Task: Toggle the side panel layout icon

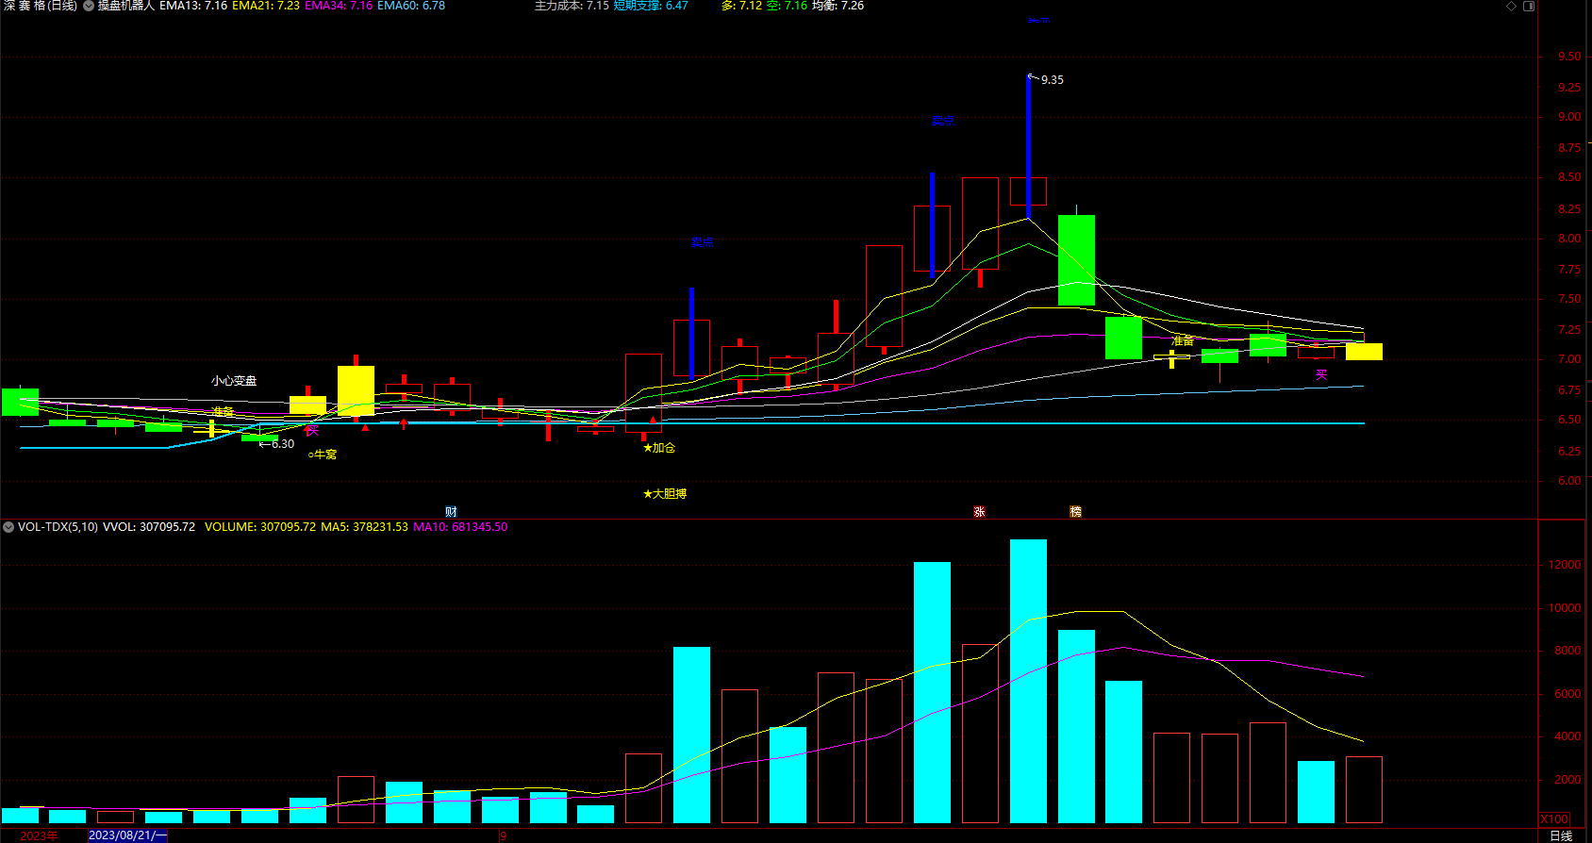Action: (1529, 6)
